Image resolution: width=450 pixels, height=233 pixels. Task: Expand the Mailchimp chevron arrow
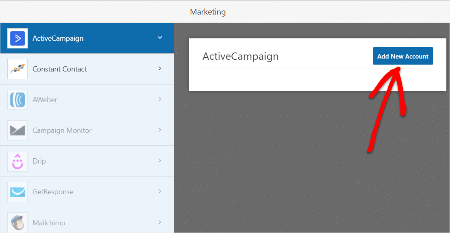point(160,222)
